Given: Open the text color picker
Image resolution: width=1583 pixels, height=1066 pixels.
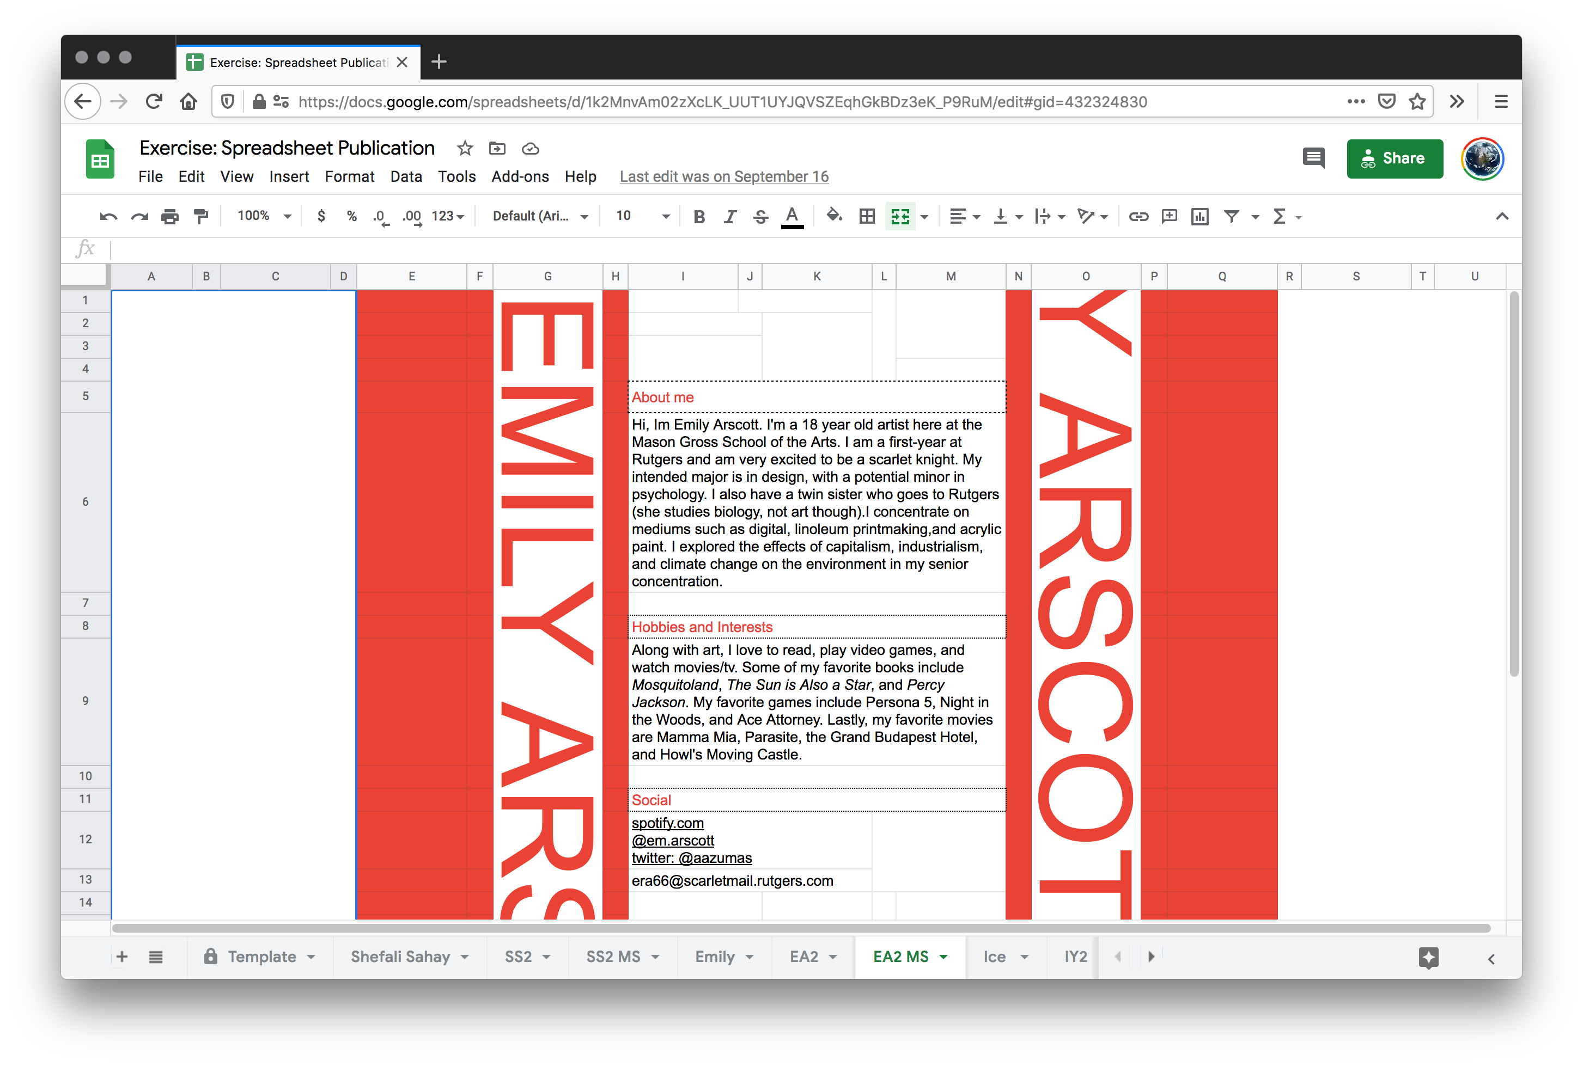Looking at the screenshot, I should tap(792, 217).
